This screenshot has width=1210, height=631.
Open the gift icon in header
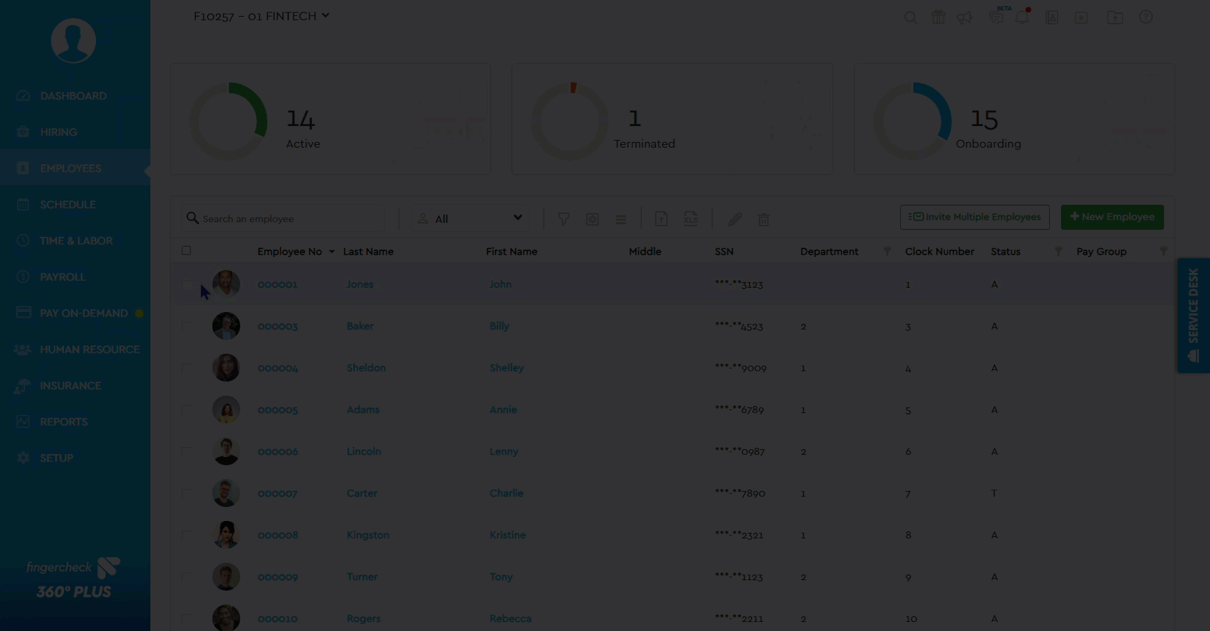[938, 17]
